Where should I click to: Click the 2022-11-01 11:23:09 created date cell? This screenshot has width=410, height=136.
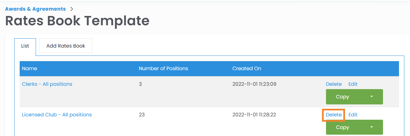coord(254,84)
